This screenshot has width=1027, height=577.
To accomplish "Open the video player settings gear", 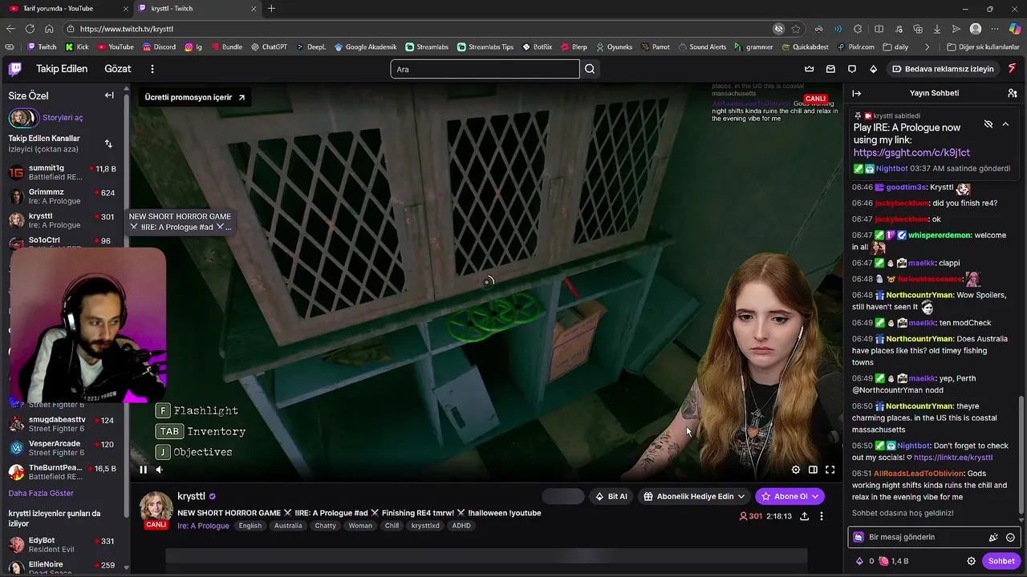I will pyautogui.click(x=796, y=470).
